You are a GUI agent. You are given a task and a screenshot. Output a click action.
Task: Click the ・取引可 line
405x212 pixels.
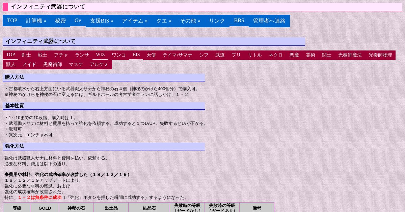(x=13, y=129)
